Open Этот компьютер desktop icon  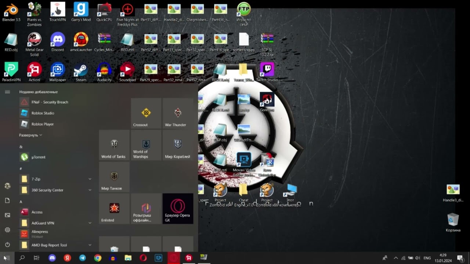[290, 195]
